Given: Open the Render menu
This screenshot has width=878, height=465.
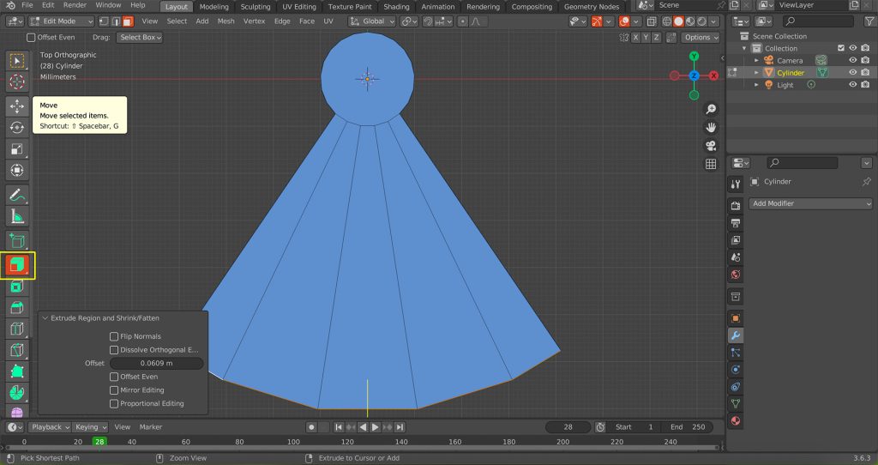Looking at the screenshot, I should tap(75, 5).
